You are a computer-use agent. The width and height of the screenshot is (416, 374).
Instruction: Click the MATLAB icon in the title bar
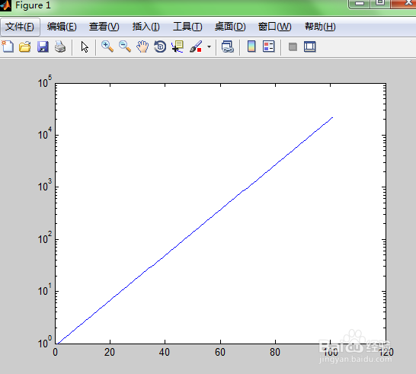5,5
